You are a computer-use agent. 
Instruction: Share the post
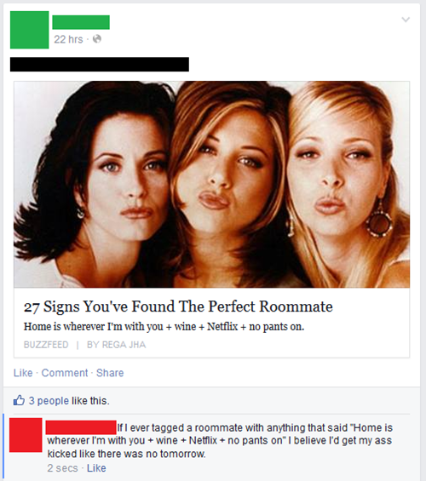(x=110, y=373)
